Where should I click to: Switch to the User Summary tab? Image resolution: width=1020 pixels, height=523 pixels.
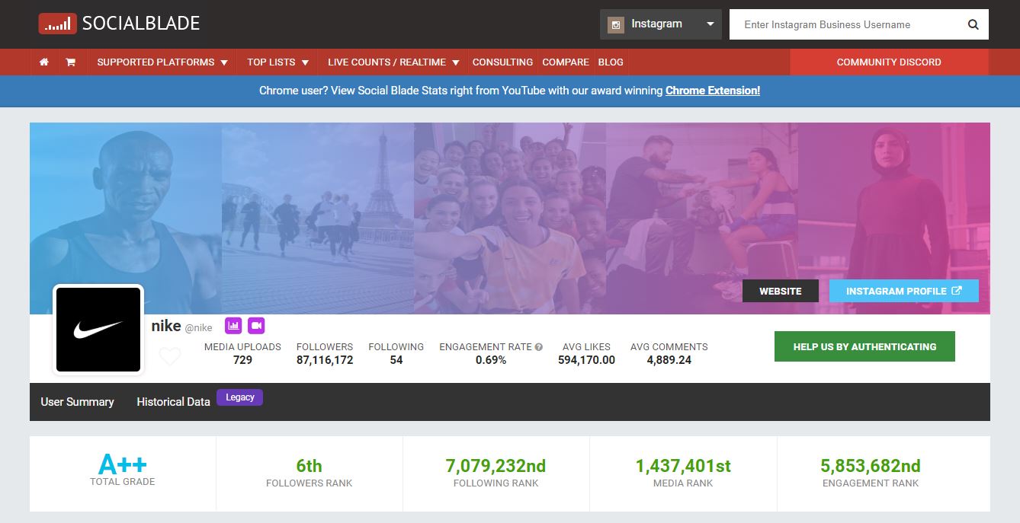[77, 402]
